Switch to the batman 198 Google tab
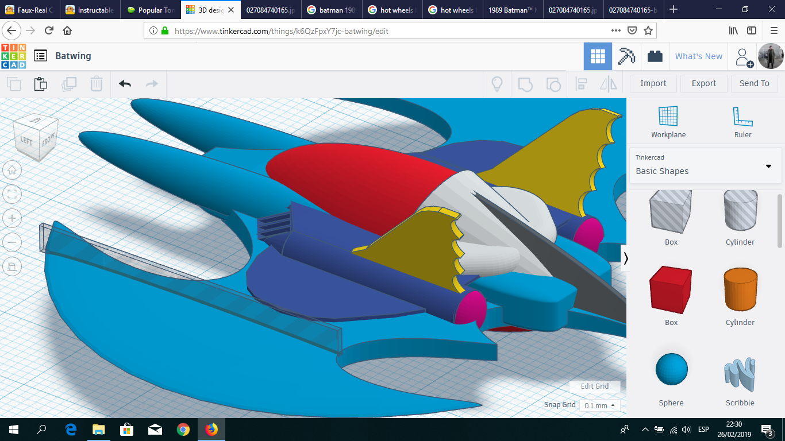Image resolution: width=785 pixels, height=441 pixels. pos(332,10)
